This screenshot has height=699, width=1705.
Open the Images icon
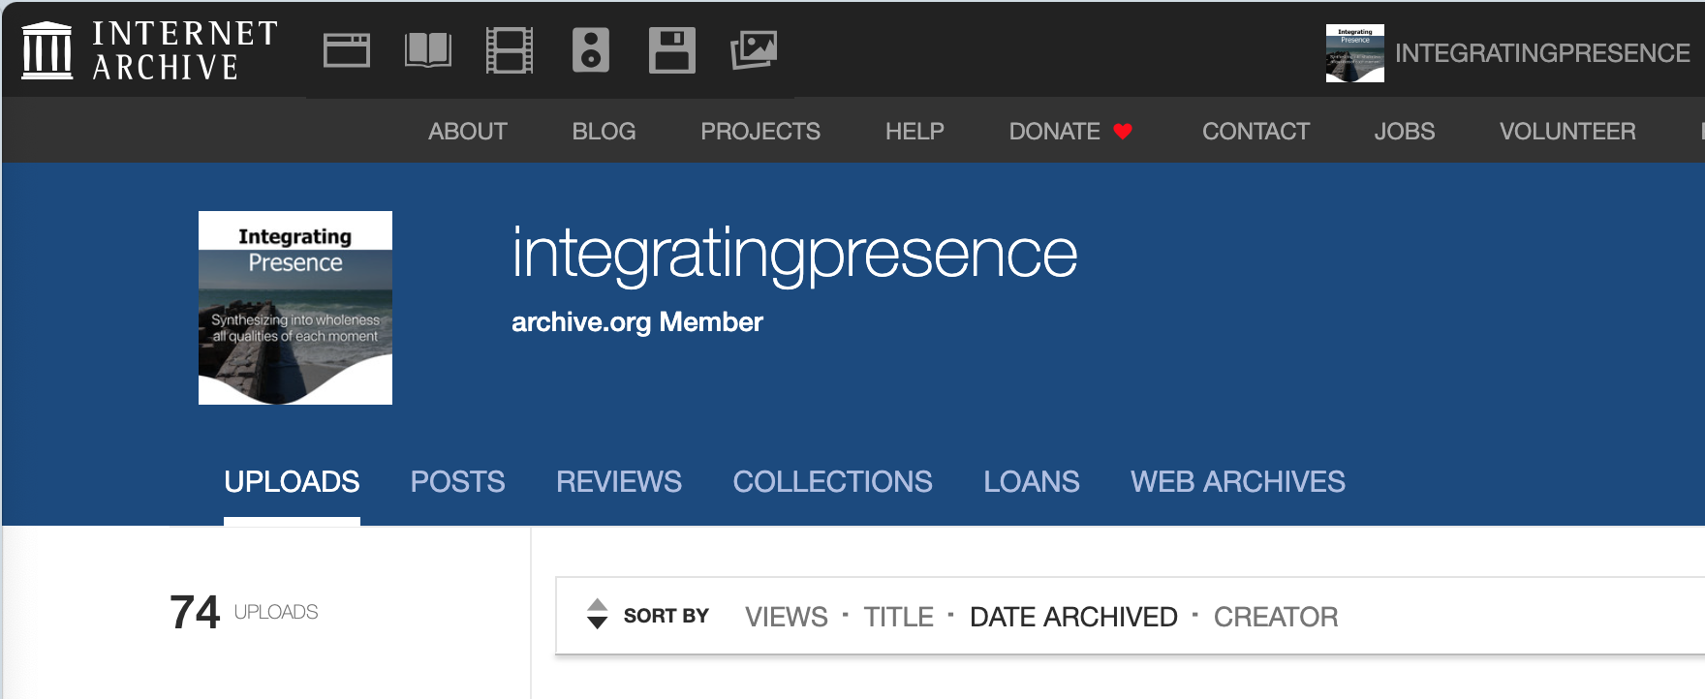tap(753, 50)
